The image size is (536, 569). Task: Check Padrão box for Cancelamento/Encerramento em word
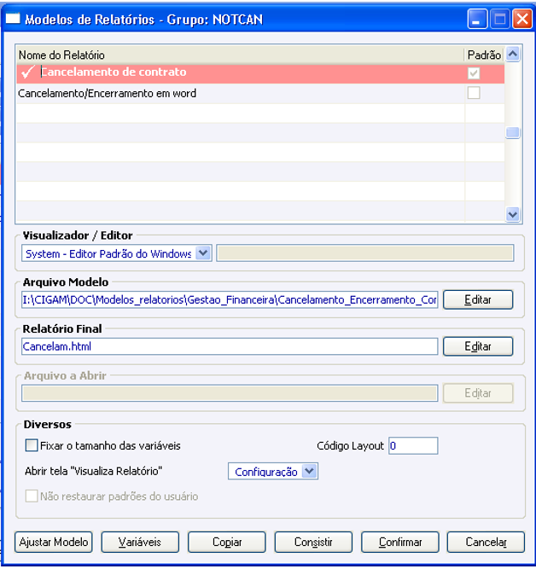tap(474, 93)
